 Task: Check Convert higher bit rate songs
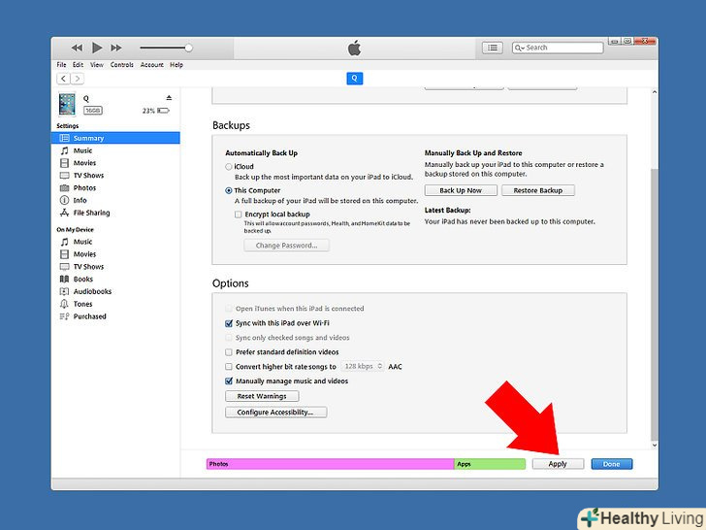(229, 366)
